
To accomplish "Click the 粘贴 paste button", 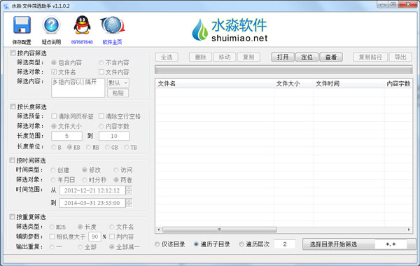I will pyautogui.click(x=118, y=93).
